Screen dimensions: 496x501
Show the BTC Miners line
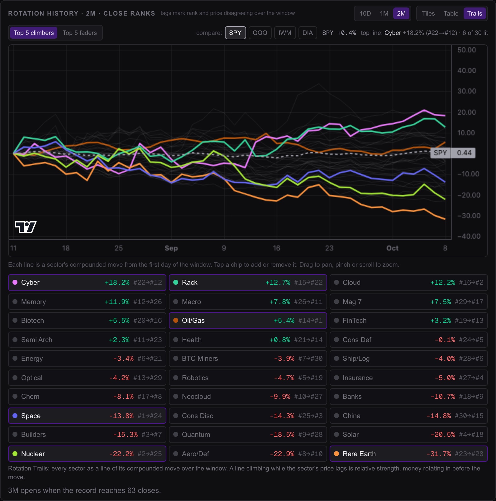[248, 359]
